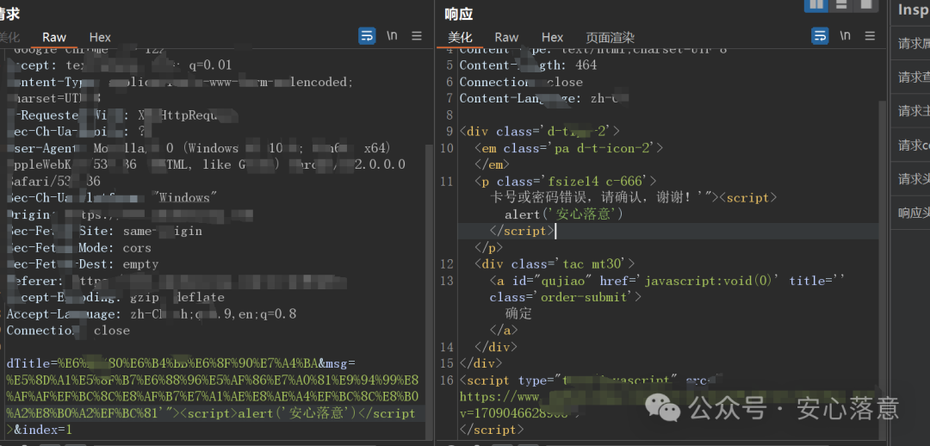Switch request view to Raw tab
930x446 pixels.
(x=54, y=37)
